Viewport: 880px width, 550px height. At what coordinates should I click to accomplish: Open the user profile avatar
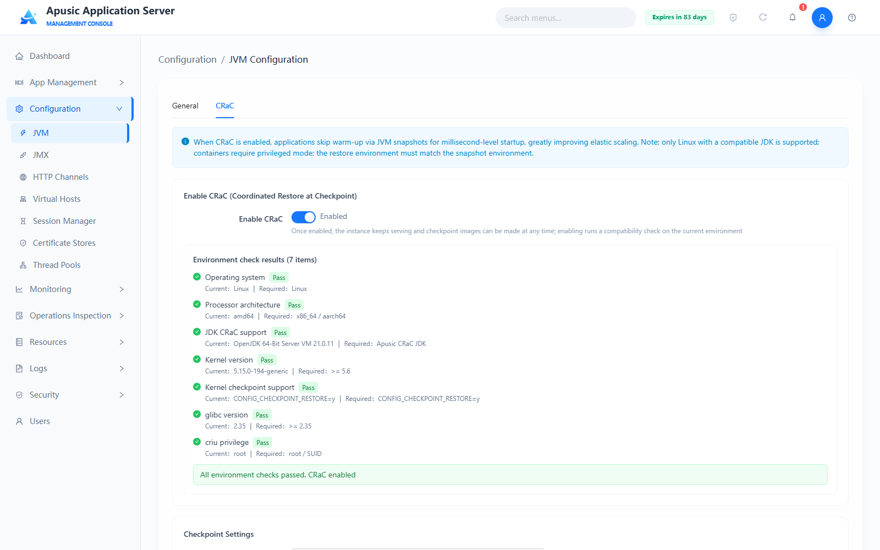pyautogui.click(x=822, y=18)
